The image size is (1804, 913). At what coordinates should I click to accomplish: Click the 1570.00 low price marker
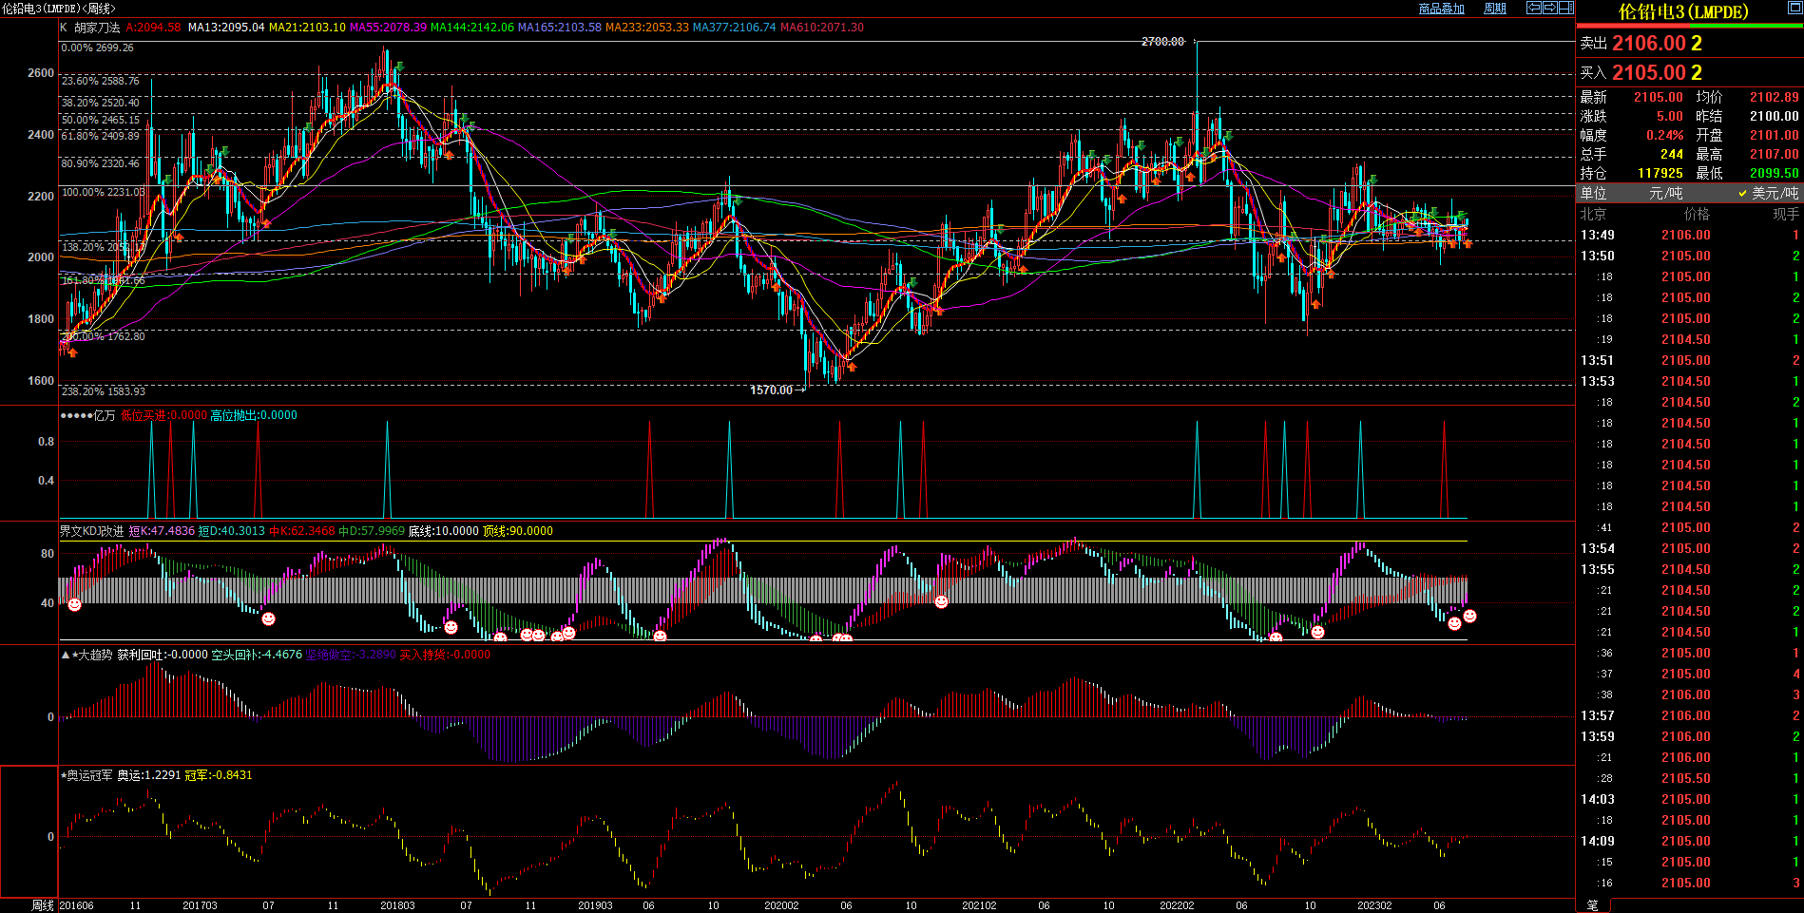coord(771,390)
